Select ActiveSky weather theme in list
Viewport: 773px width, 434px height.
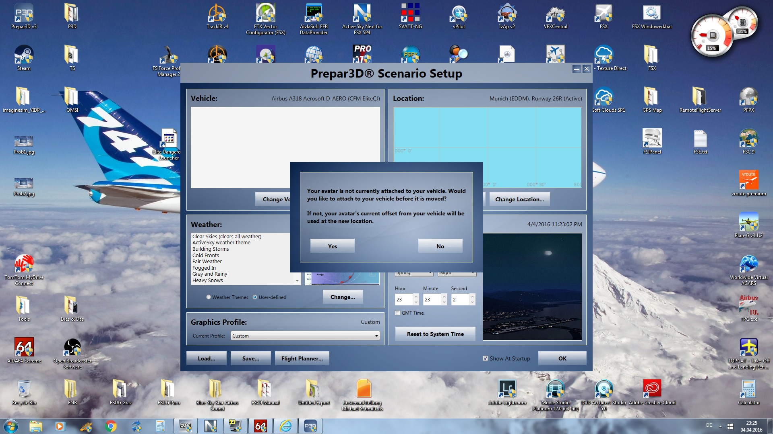[221, 243]
